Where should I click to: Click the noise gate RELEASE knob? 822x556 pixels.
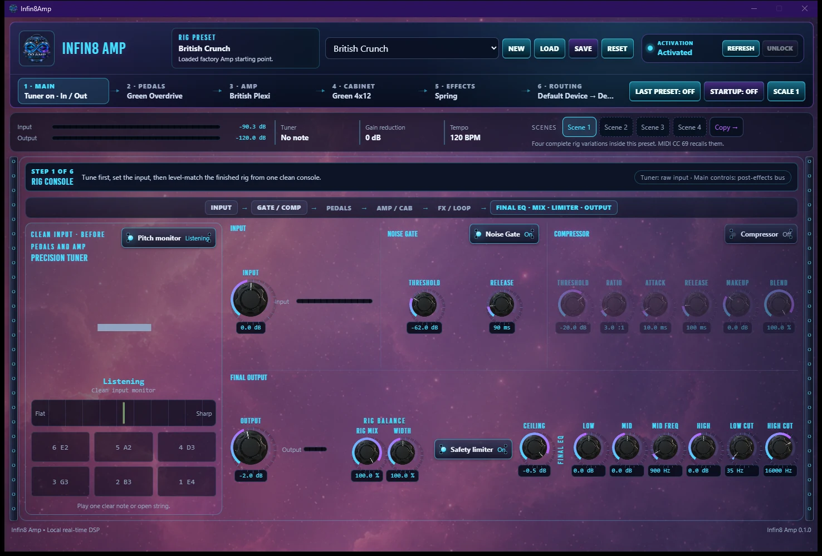[x=502, y=304]
